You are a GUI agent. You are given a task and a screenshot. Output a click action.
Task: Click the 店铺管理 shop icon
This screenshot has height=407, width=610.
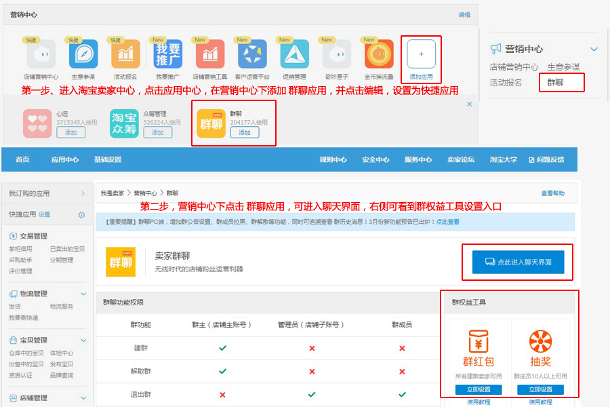(x=13, y=398)
